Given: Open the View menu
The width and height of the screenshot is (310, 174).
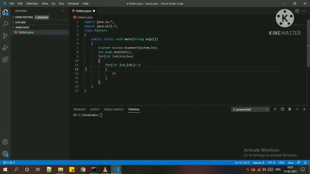Looking at the screenshot, I should [x=45, y=3].
